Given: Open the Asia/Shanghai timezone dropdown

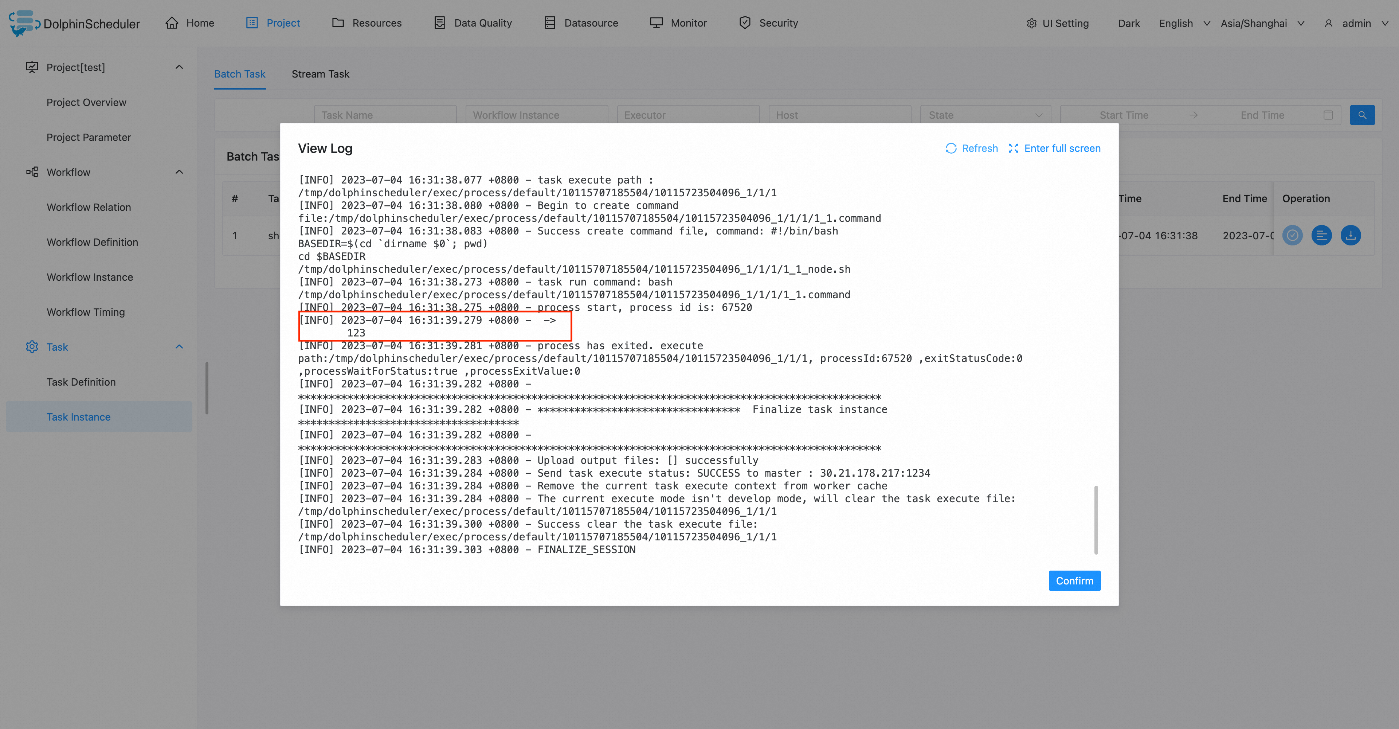Looking at the screenshot, I should [x=1262, y=23].
